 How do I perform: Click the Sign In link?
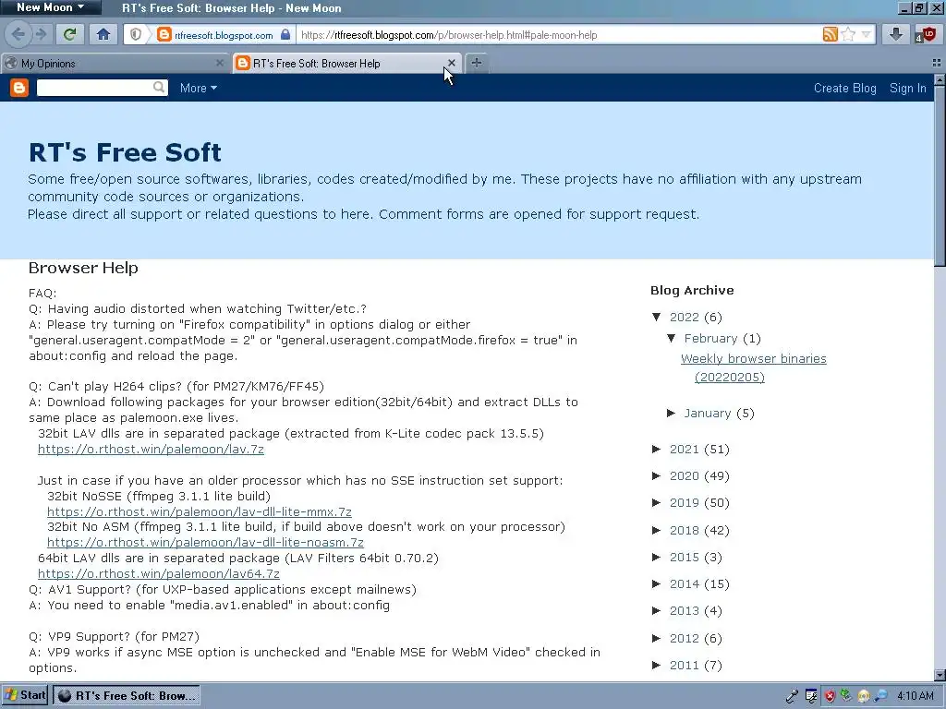pyautogui.click(x=907, y=88)
